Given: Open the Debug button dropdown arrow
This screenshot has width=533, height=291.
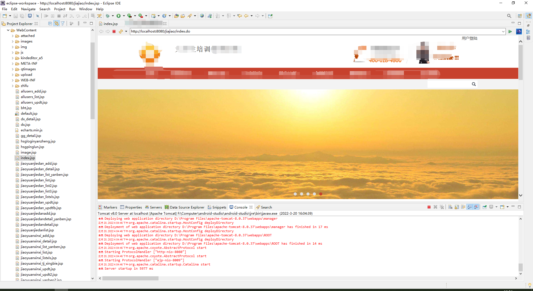Looking at the screenshot, I should (x=113, y=16).
